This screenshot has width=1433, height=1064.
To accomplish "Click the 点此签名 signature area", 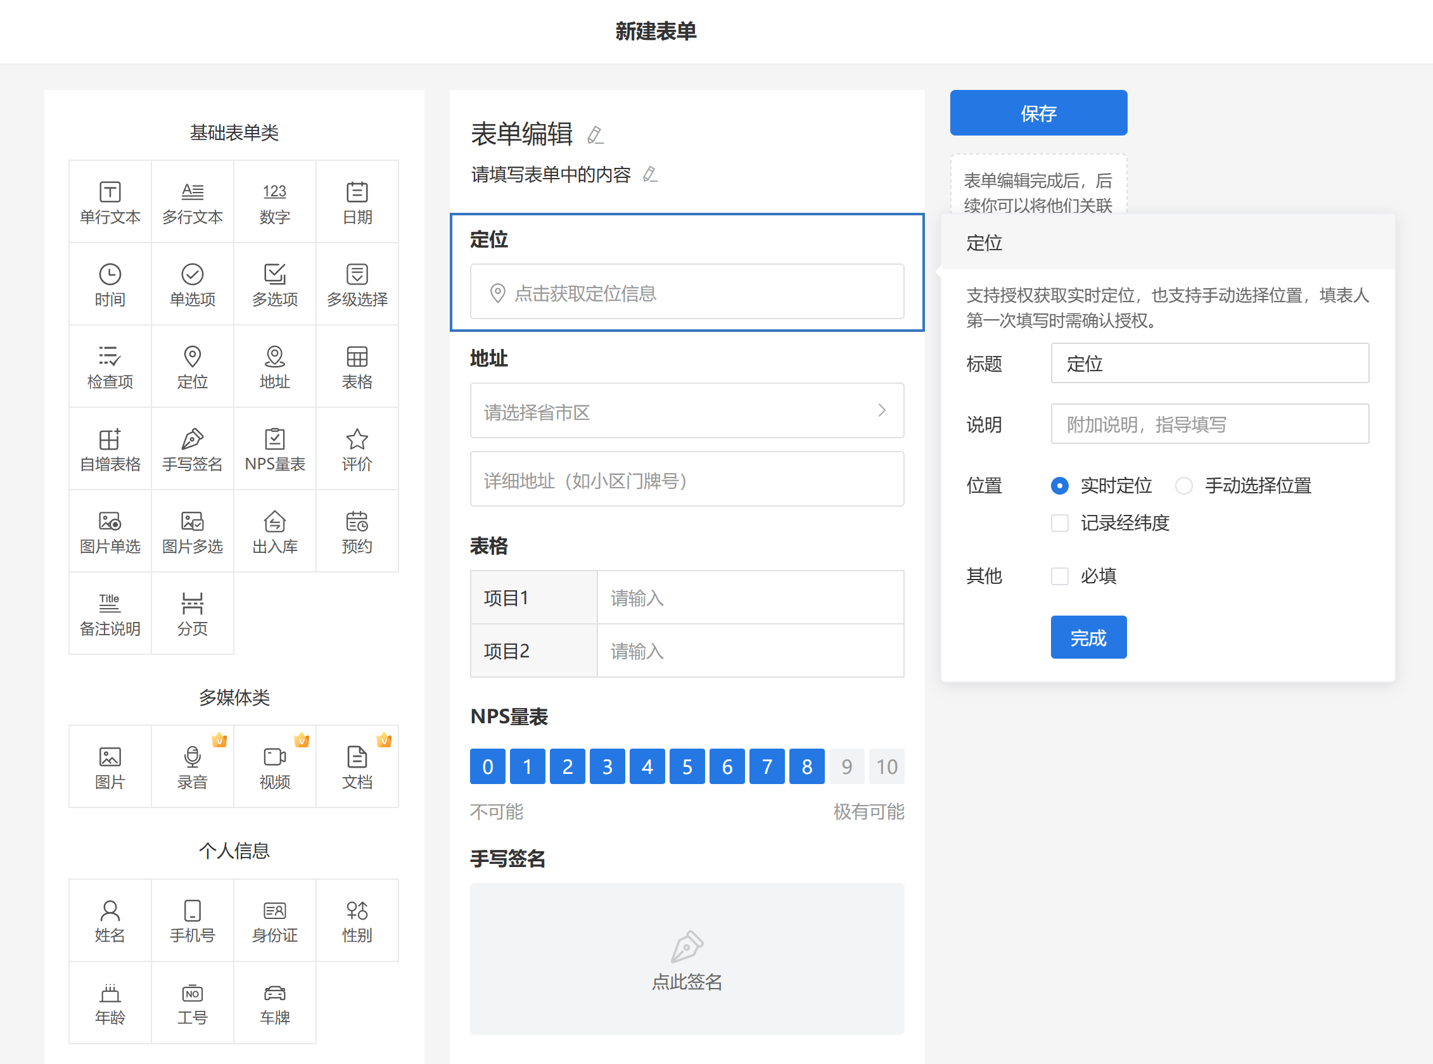I will (x=687, y=958).
